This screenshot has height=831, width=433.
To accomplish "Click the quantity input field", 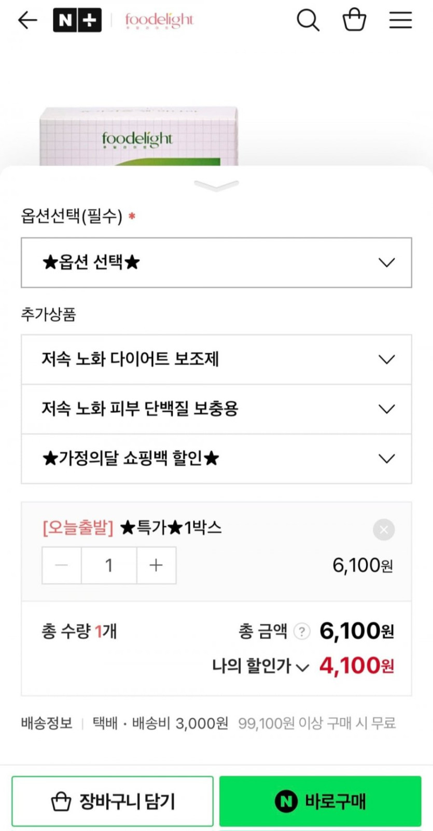I will [x=109, y=565].
